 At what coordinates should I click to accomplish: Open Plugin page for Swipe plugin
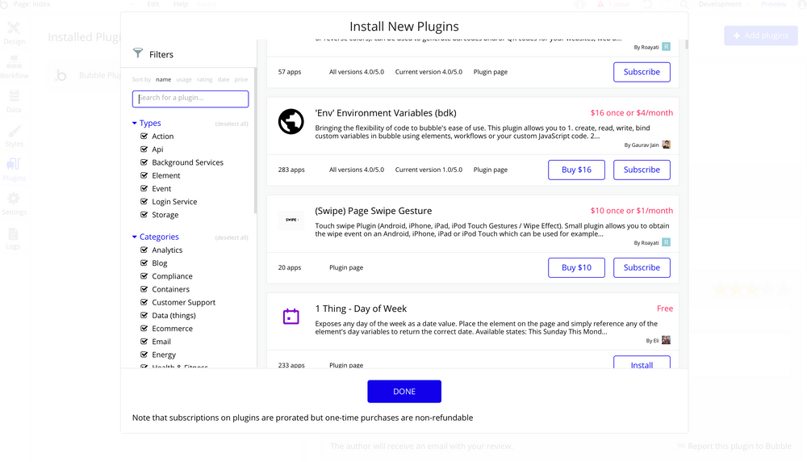(346, 267)
